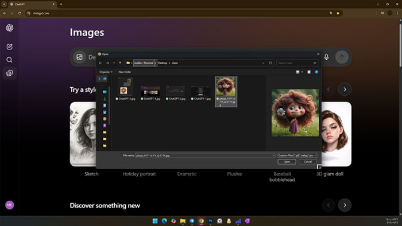Click the Search clean field
Screen dimensions: 402x226
click(x=297, y=63)
